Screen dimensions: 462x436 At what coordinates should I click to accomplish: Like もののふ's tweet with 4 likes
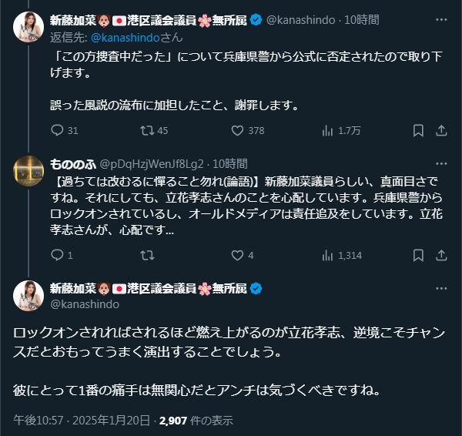coord(238,255)
